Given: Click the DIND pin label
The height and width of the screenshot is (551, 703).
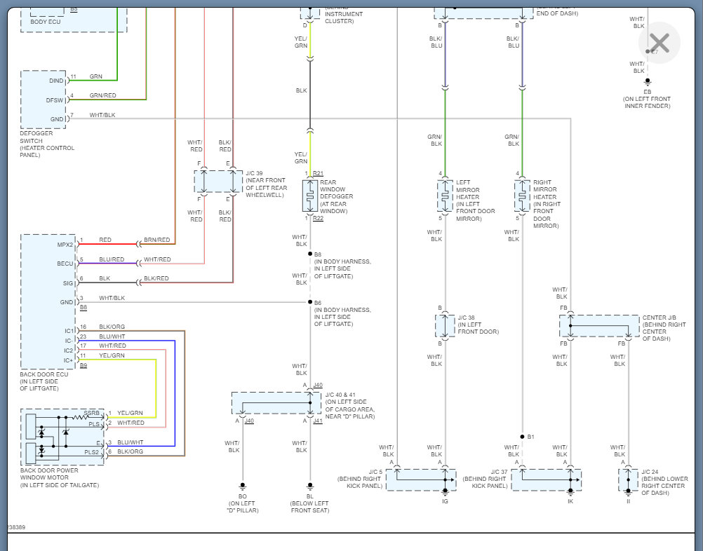Looking at the screenshot, I should tap(56, 81).
